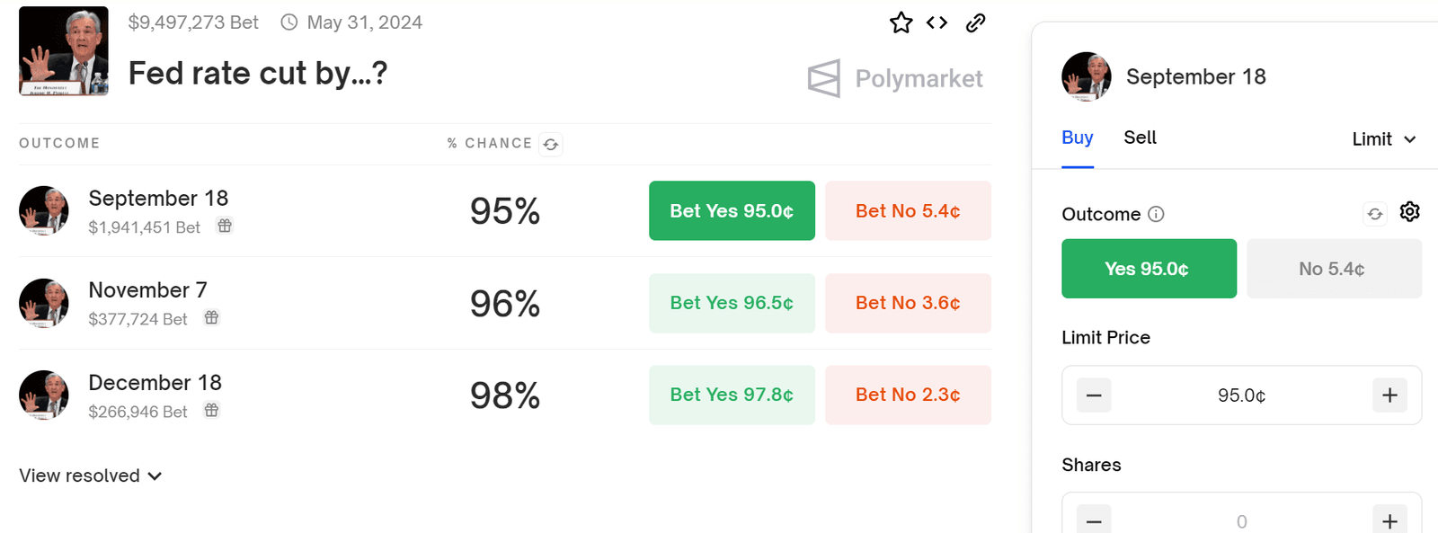
Task: Star the Fed rate cut market
Action: point(901,22)
